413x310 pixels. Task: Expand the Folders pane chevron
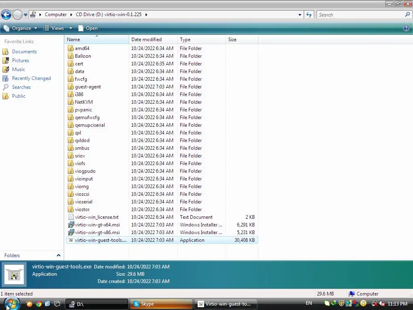point(58,255)
